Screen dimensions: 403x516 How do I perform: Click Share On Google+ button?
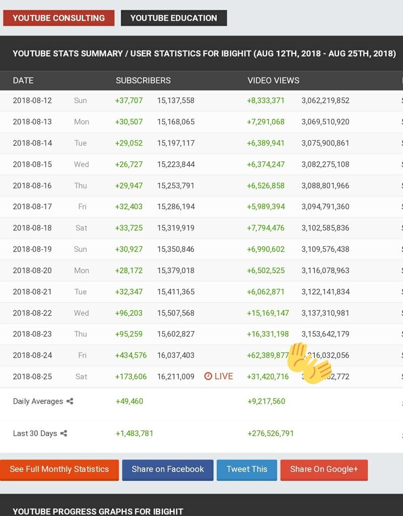click(324, 470)
